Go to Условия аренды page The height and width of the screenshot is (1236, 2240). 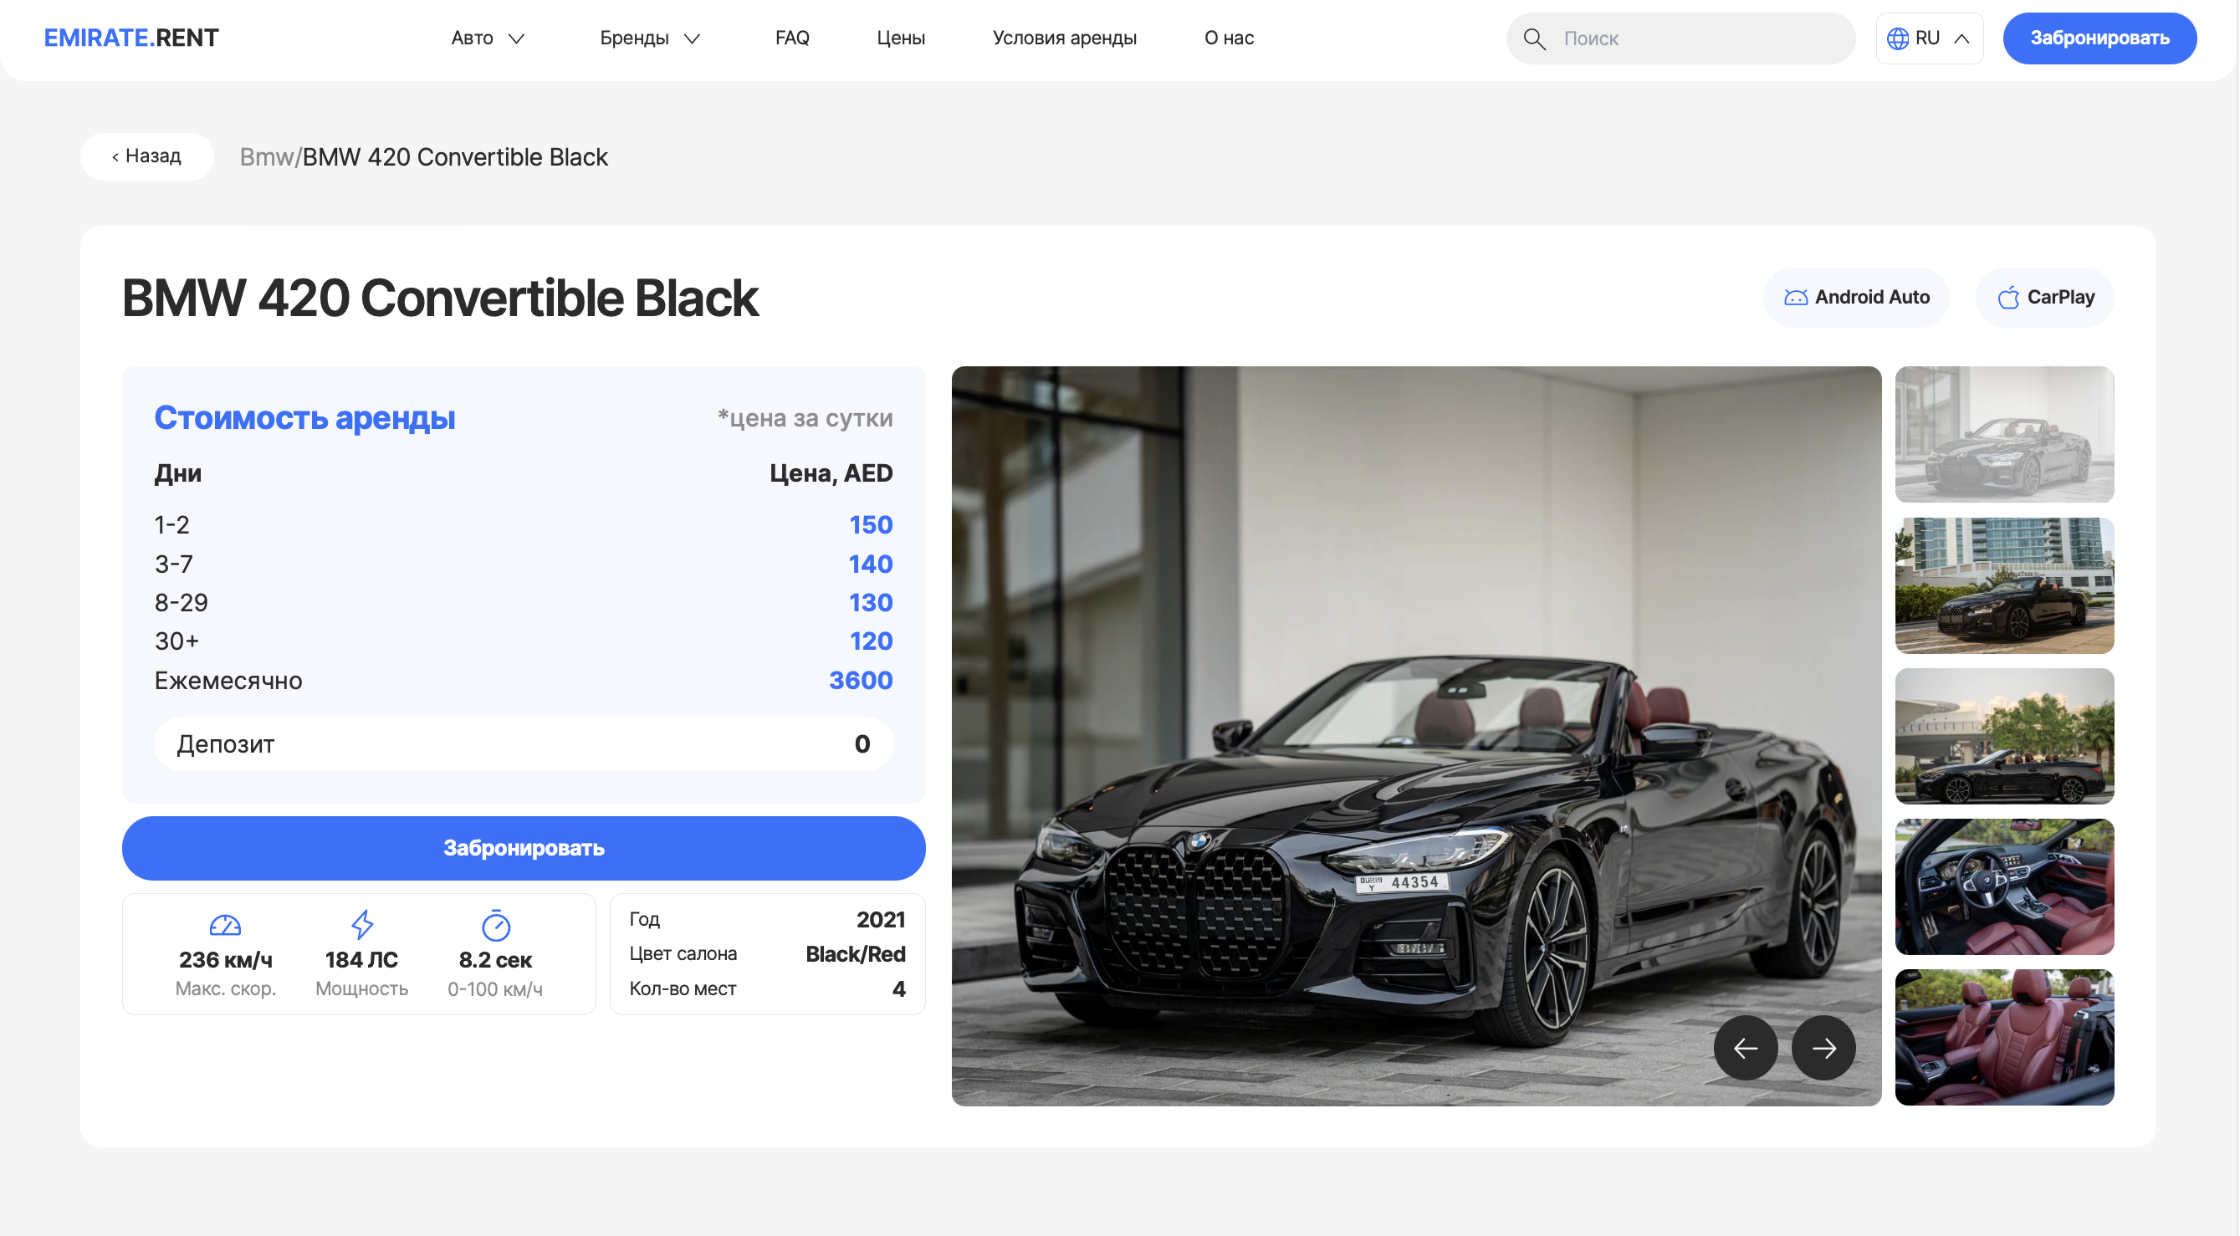[1063, 38]
